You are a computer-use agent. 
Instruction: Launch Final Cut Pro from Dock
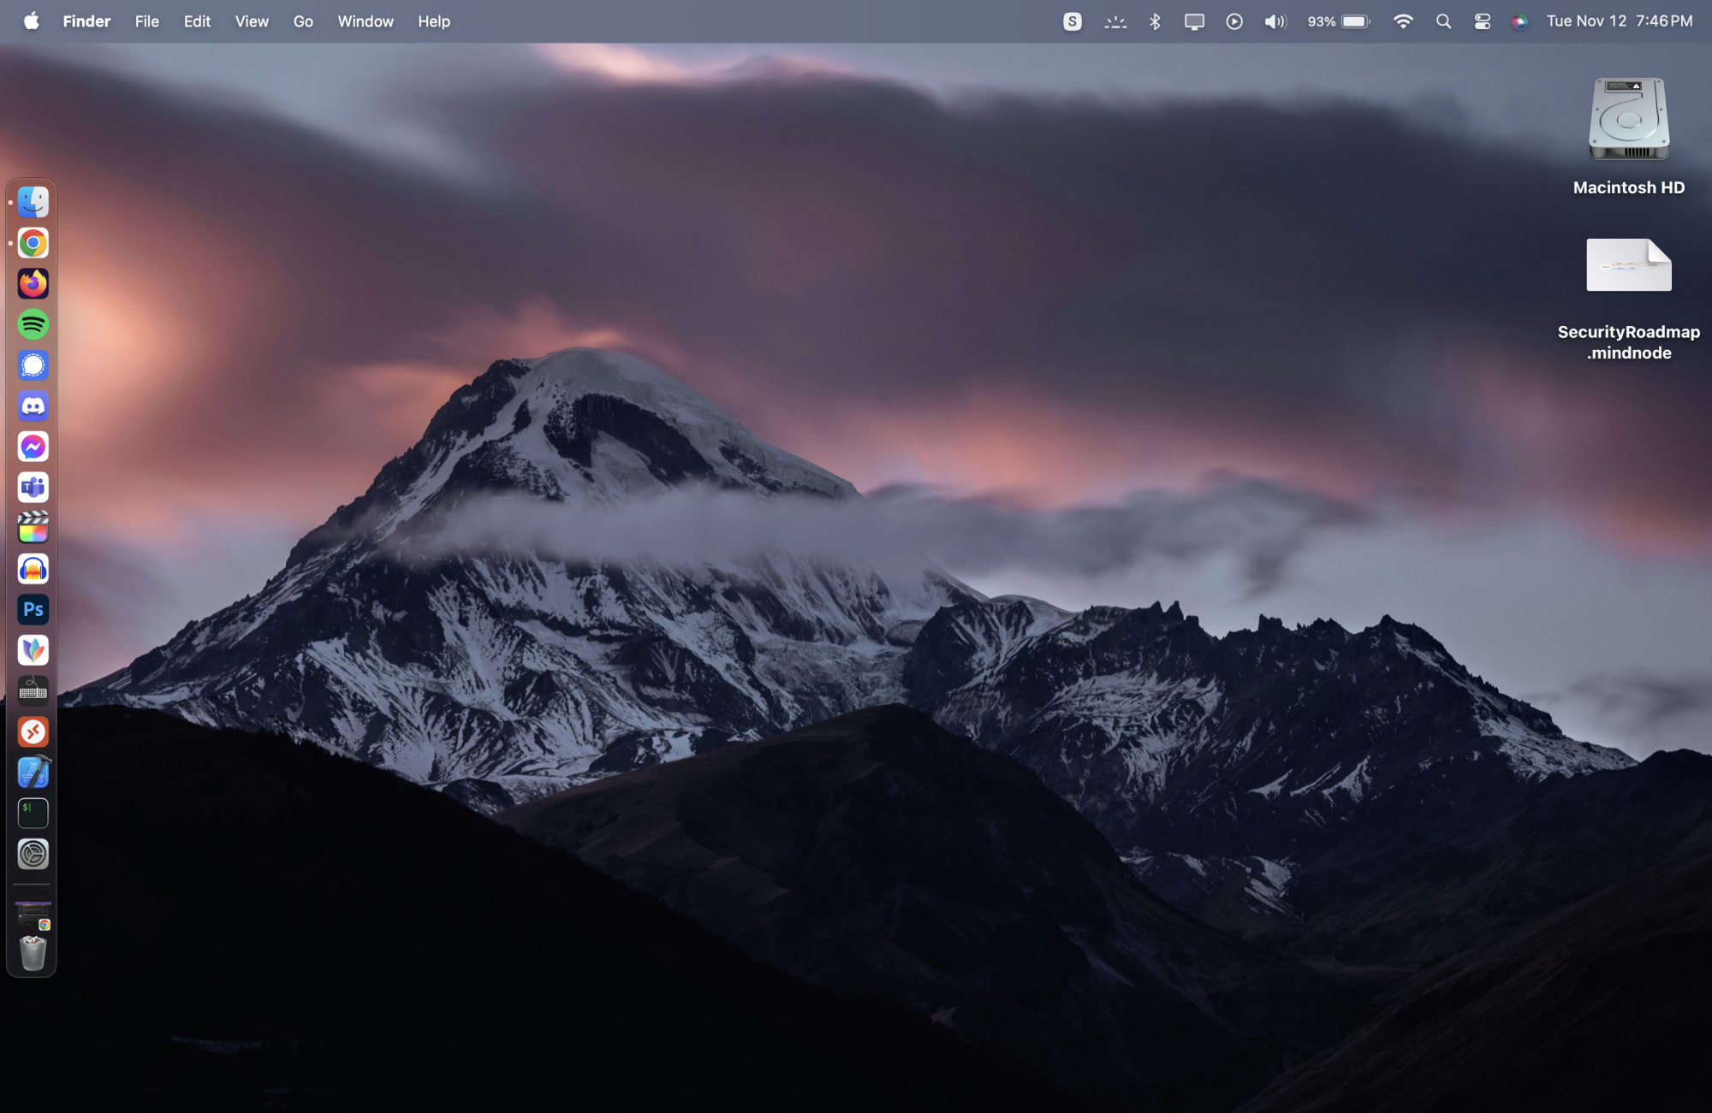[x=33, y=528]
